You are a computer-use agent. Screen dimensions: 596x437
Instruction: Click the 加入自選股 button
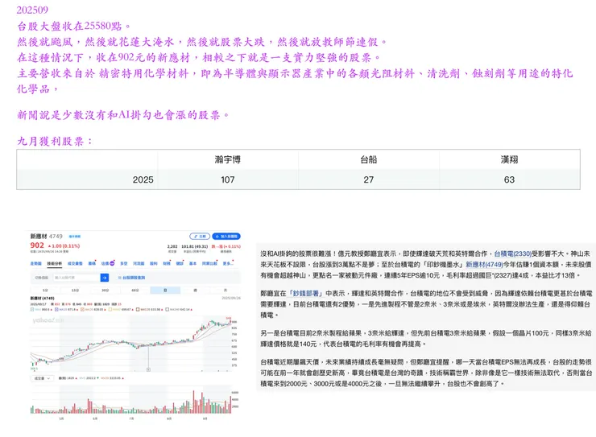point(226,236)
